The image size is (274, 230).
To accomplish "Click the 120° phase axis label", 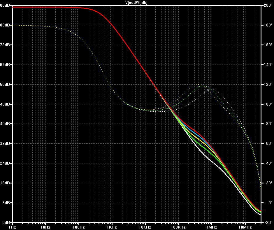I will click(x=268, y=84).
